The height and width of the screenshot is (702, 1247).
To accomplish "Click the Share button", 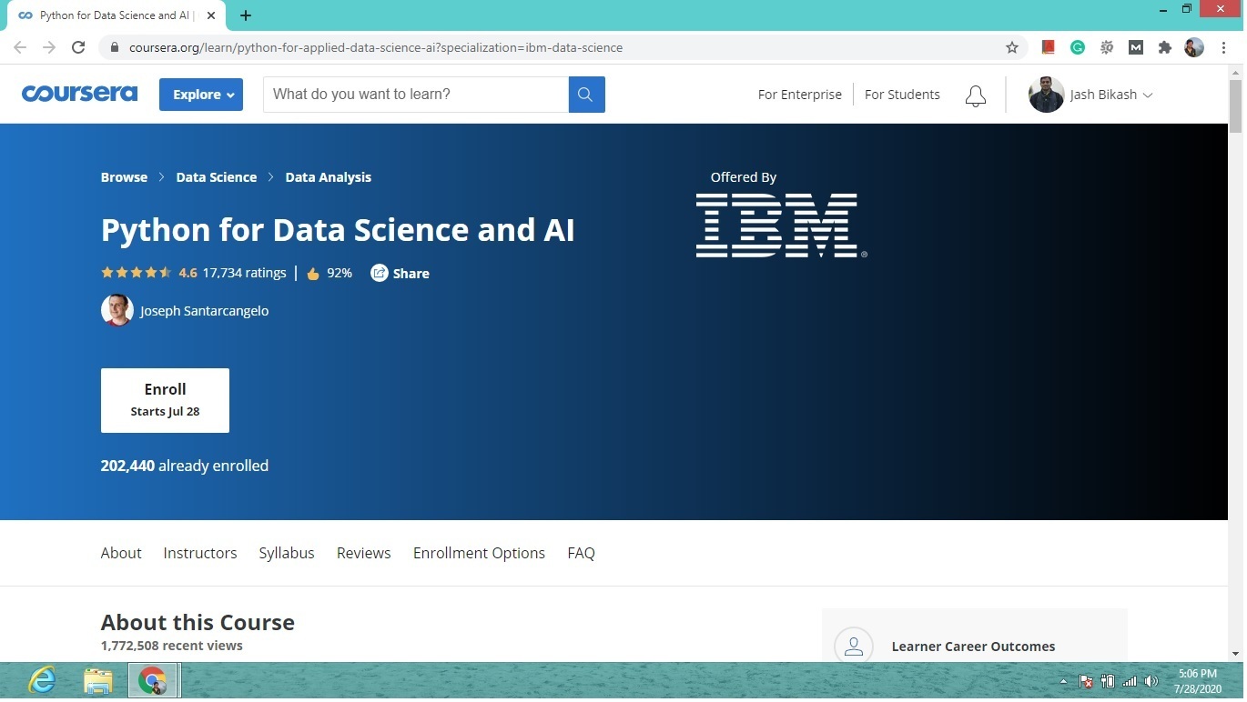I will tap(400, 273).
